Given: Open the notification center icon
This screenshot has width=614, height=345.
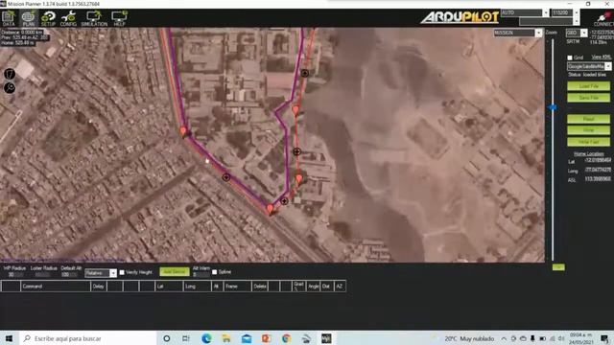Looking at the screenshot, I should (604, 338).
